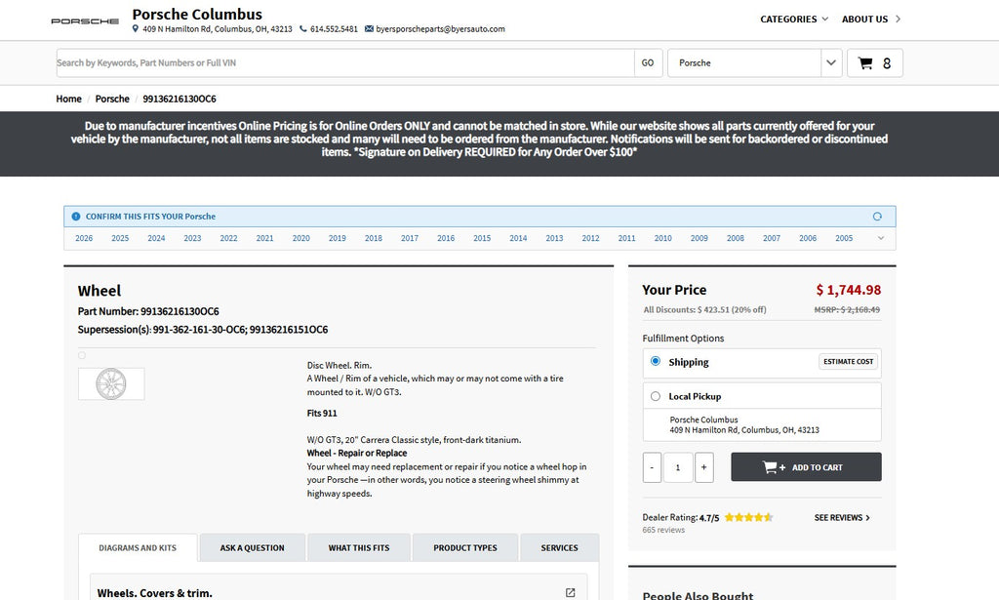Select the Shipping fulfillment option
The image size is (999, 600).
click(656, 362)
